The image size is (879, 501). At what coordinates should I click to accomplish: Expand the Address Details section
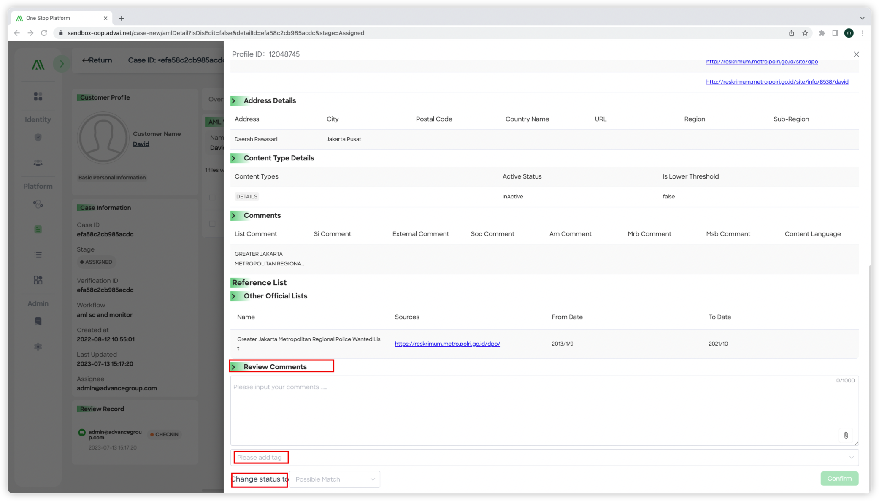235,101
